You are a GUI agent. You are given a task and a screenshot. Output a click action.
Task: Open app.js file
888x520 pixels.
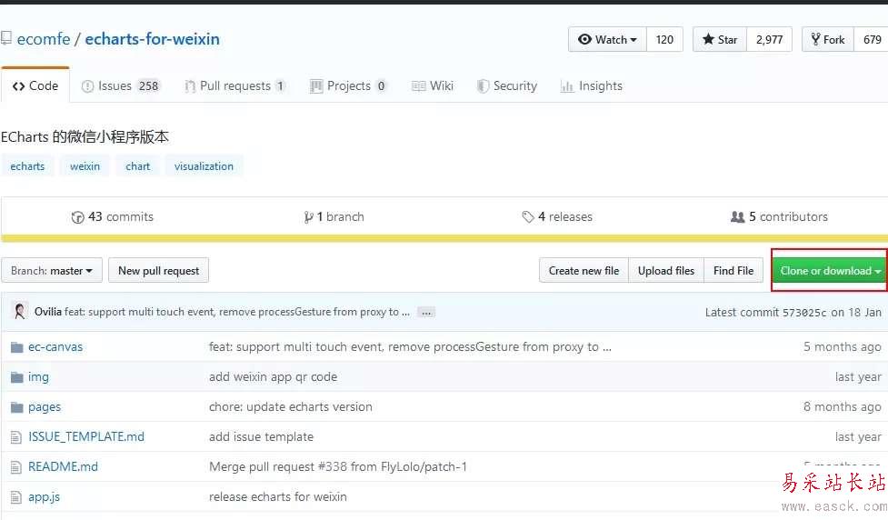coord(44,496)
